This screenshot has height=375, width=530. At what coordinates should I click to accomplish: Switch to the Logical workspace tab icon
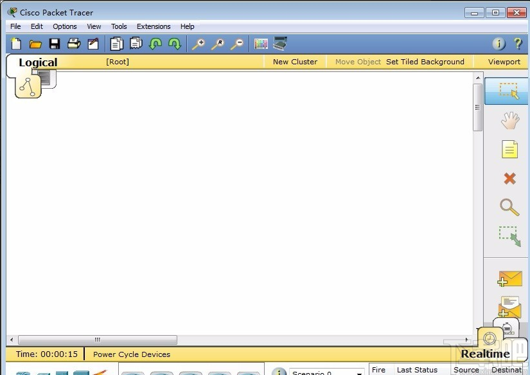coord(28,87)
